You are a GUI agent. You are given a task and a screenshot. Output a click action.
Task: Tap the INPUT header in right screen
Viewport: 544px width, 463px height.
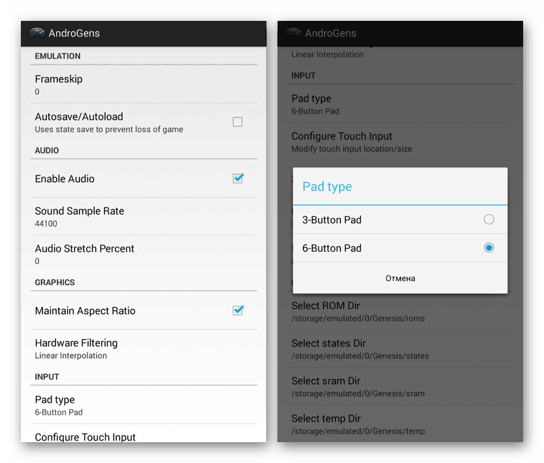pyautogui.click(x=303, y=76)
